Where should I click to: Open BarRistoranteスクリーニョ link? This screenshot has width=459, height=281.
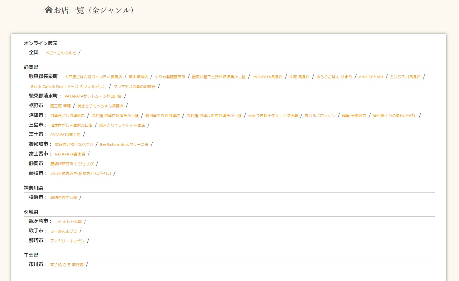(124, 144)
